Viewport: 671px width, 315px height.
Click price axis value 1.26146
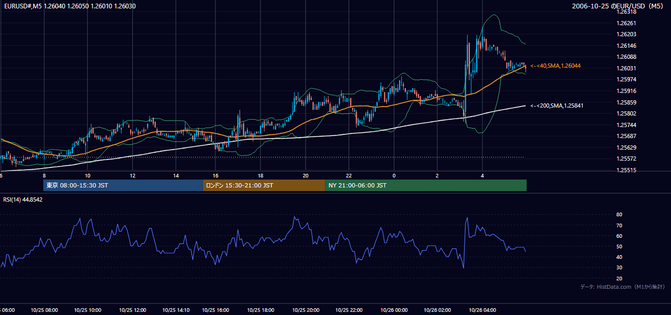pos(626,46)
